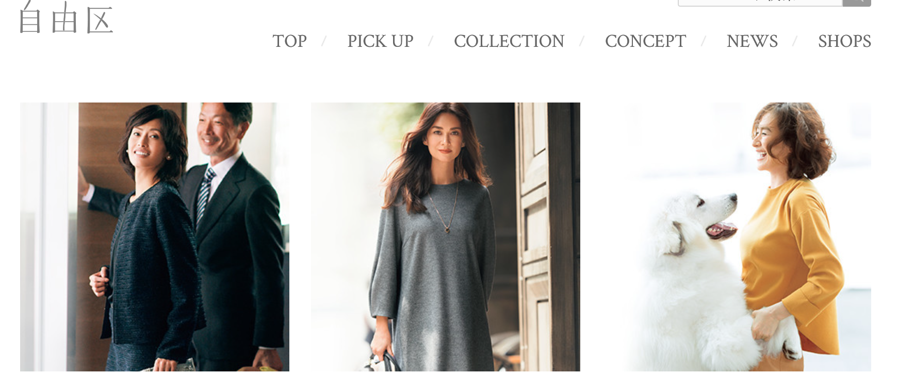Open the COLLECTION menu item
This screenshot has width=898, height=391.
509,41
